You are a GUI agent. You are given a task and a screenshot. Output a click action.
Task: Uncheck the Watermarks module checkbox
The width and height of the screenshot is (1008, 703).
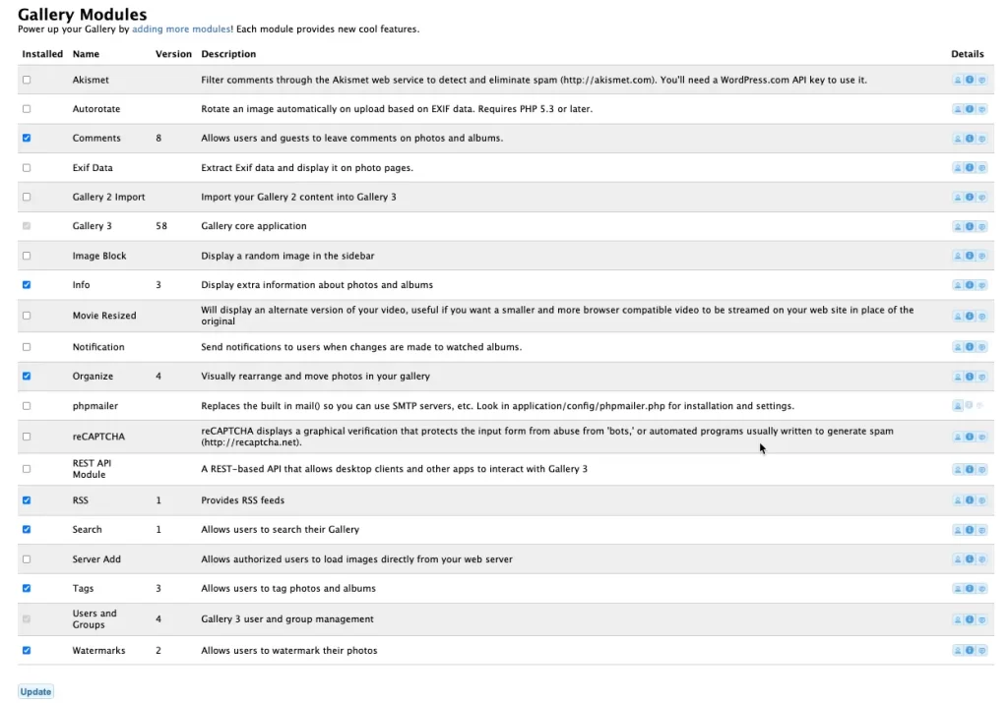[27, 651]
